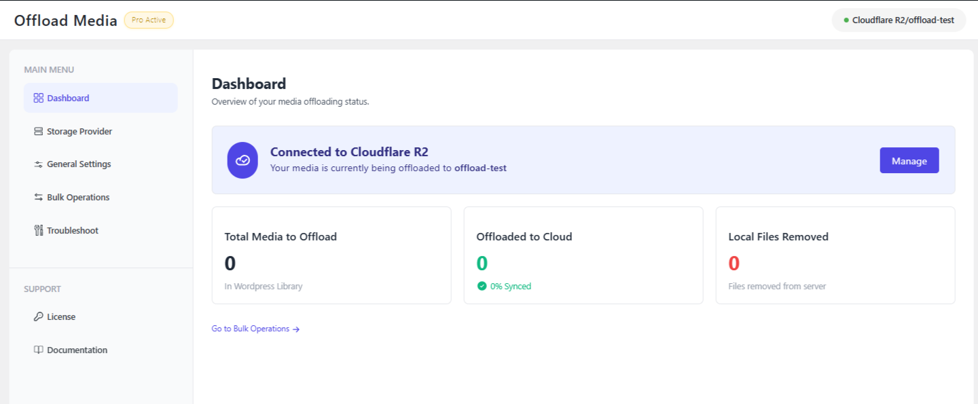Click the Cloudflare R2/offload-test status pill
The height and width of the screenshot is (404, 978).
(x=899, y=20)
